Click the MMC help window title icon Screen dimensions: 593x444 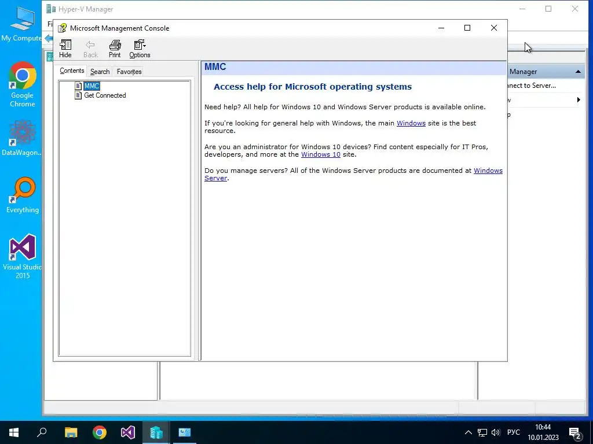pos(62,28)
